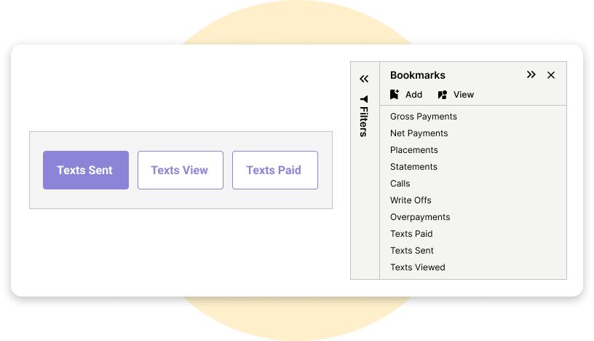594x341 pixels.
Task: Apply the Texts Paid bookmark in list
Action: 412,234
